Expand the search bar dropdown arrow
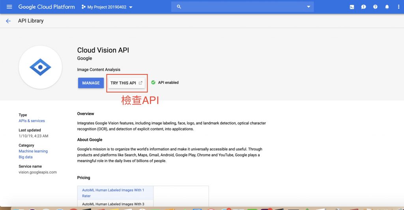Image resolution: width=404 pixels, height=210 pixels. [x=309, y=7]
